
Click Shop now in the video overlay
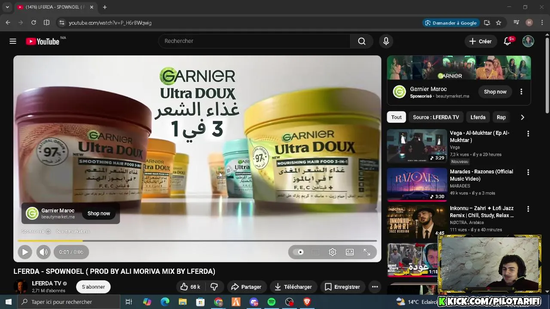[99, 213]
